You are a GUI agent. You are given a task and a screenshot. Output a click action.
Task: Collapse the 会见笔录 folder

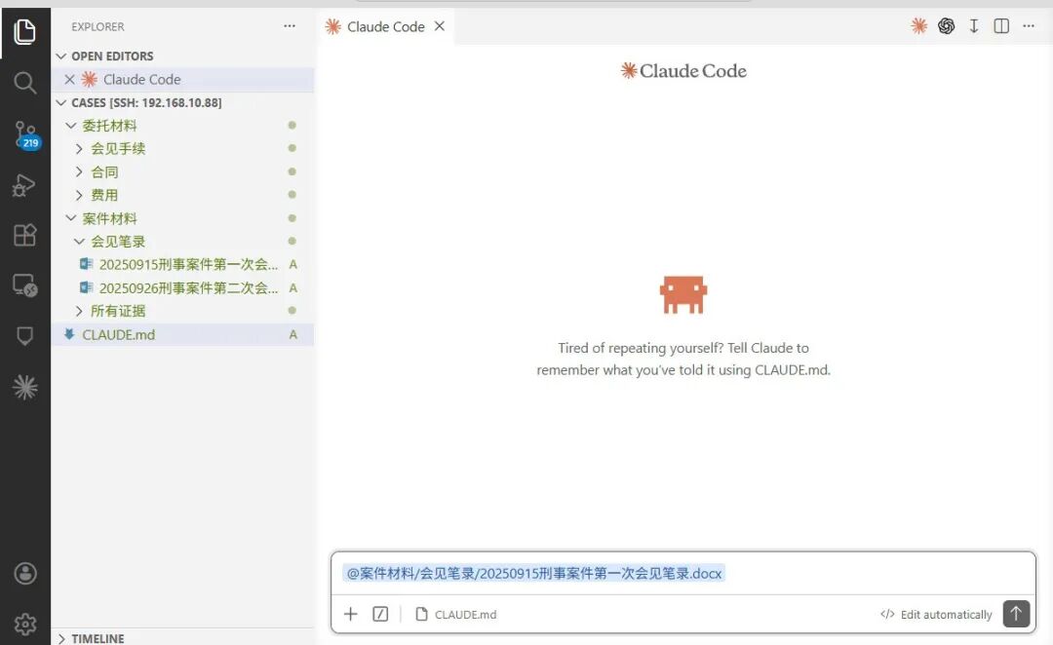pos(182,242)
